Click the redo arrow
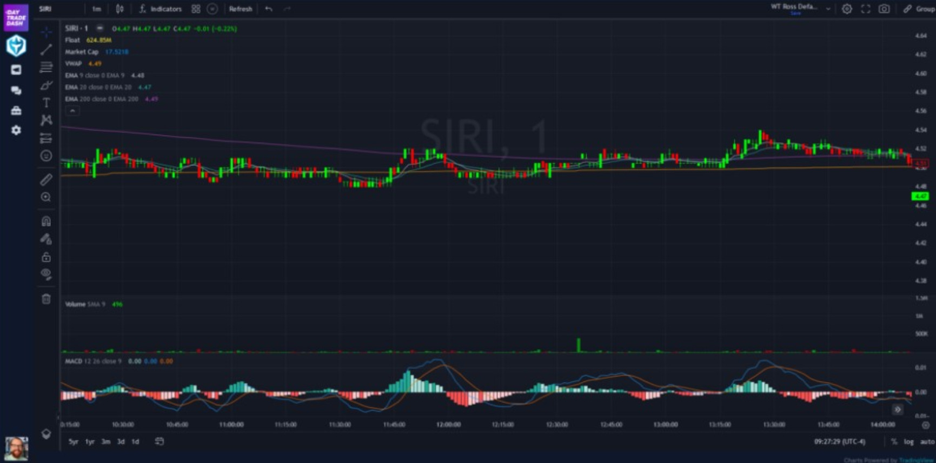The image size is (936, 463). 287,9
